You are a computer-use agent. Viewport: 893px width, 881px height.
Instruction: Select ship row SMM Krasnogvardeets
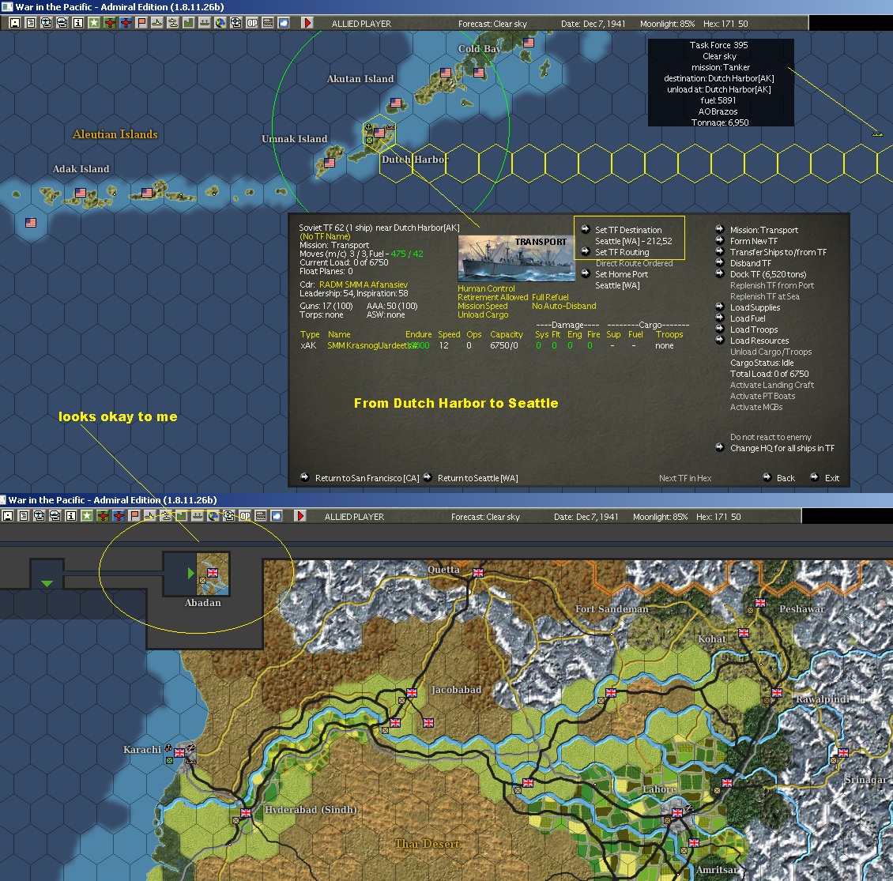point(487,345)
